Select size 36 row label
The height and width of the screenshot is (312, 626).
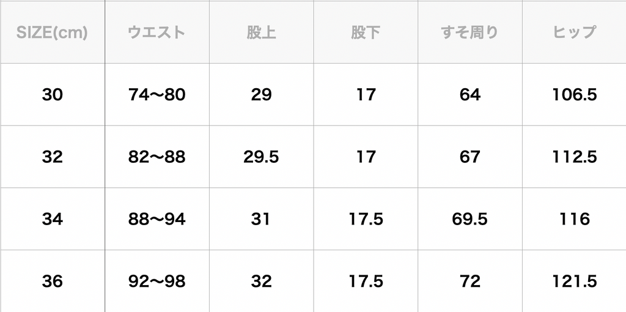[x=52, y=281]
